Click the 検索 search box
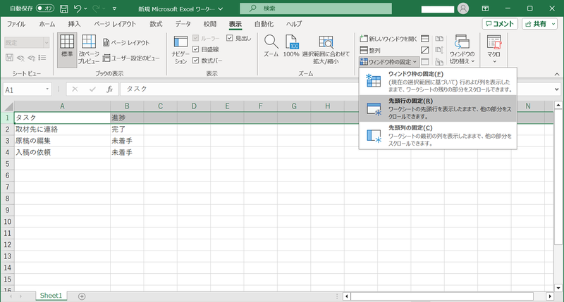 point(316,8)
